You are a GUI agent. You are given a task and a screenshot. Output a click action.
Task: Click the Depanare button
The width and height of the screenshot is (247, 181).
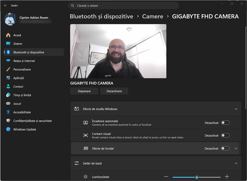pos(84,91)
